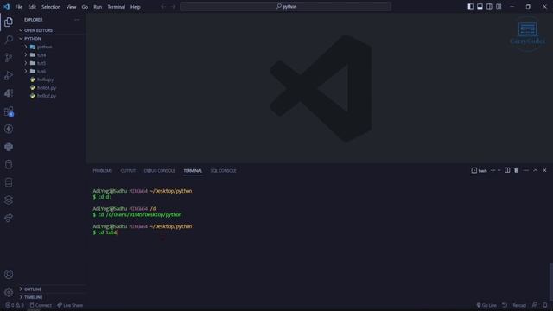Click Go Live in status bar
Screen dimensions: 553x311
tap(486, 305)
